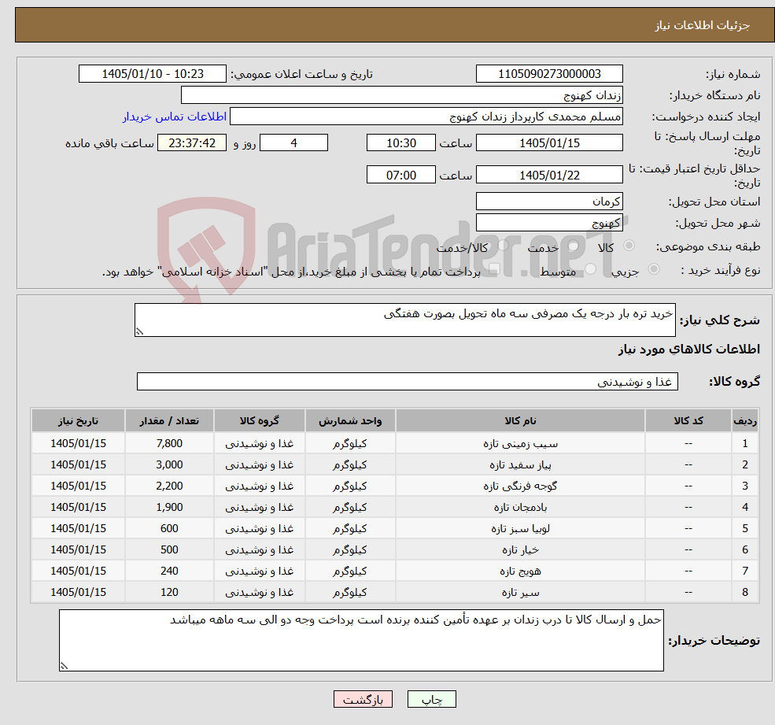Click the سیب زمینی تازه item name

pos(520,444)
